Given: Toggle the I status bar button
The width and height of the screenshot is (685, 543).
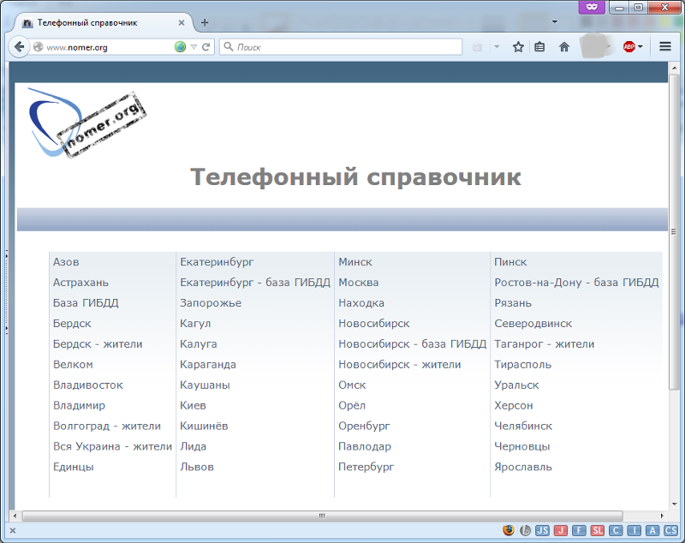Looking at the screenshot, I should 634,530.
